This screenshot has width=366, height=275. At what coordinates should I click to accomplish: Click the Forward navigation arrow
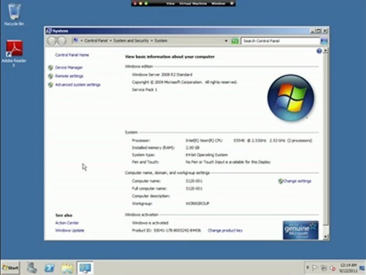pyautogui.click(x=62, y=41)
